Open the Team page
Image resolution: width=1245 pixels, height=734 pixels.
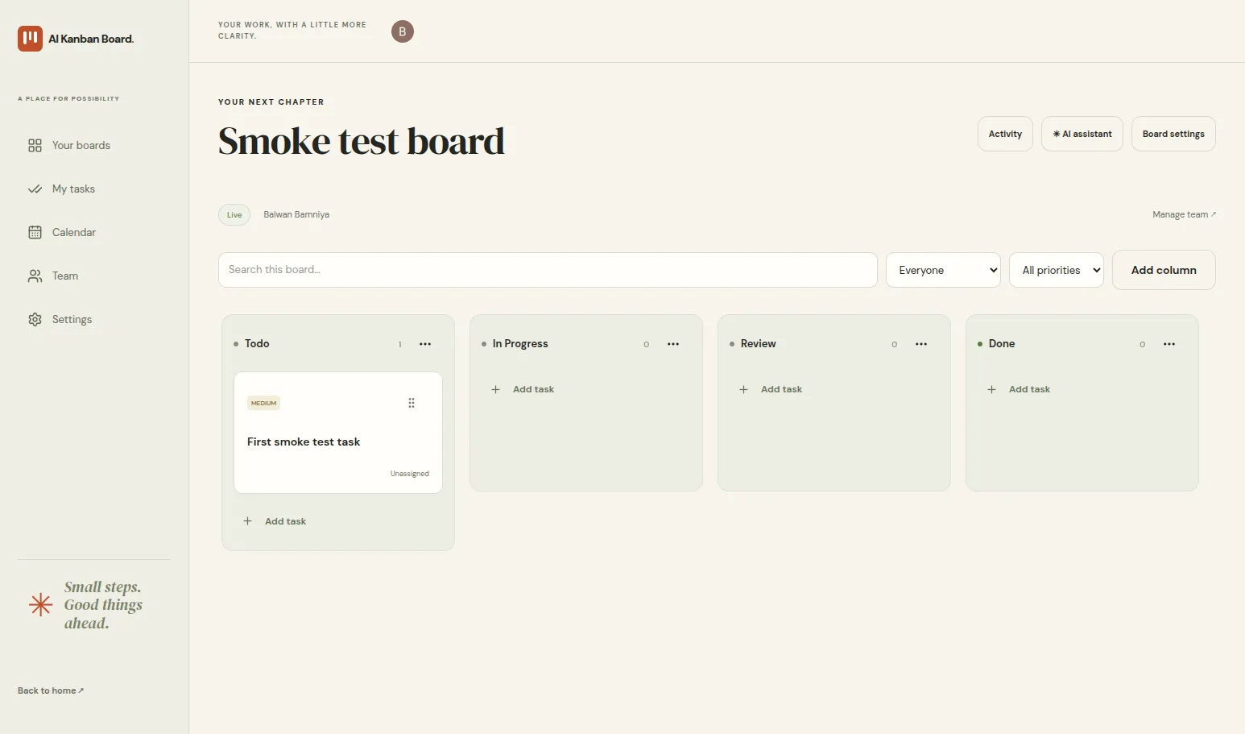tap(64, 276)
